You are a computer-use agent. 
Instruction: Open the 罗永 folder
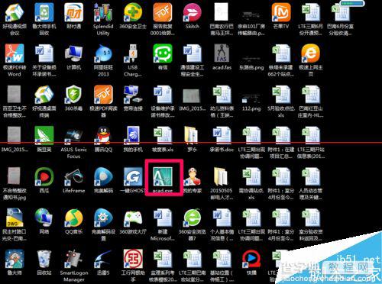point(192,135)
